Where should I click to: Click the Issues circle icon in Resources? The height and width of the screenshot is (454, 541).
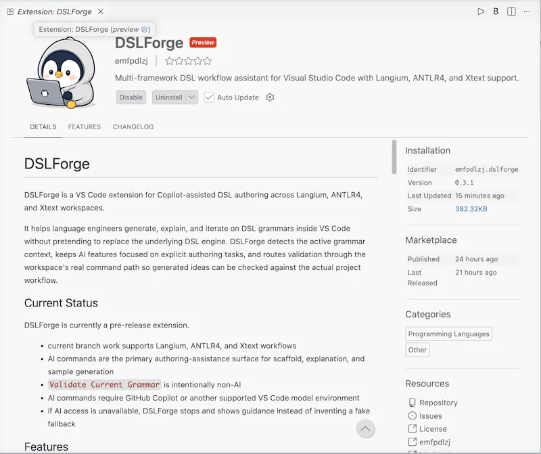(x=412, y=415)
